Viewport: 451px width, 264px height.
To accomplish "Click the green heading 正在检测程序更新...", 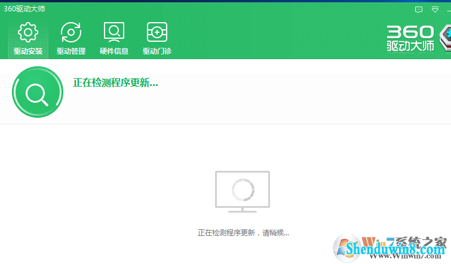I will 116,83.
